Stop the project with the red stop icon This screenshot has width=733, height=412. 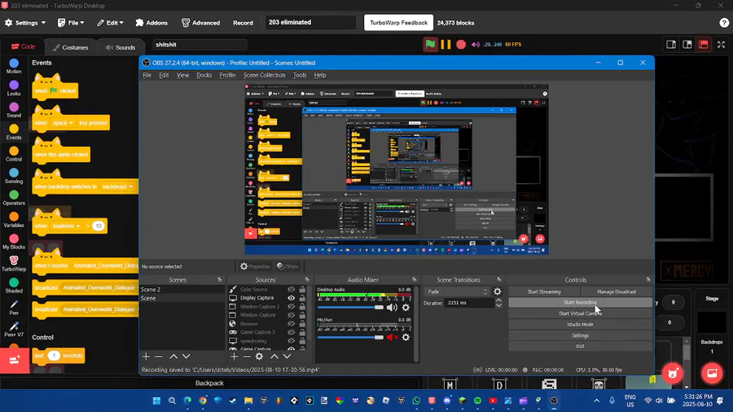pos(461,45)
